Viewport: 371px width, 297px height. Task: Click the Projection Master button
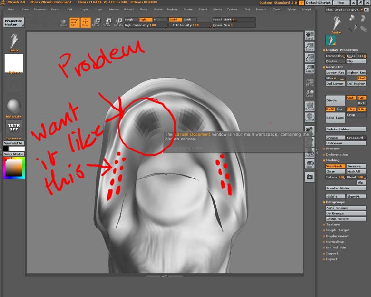13,23
